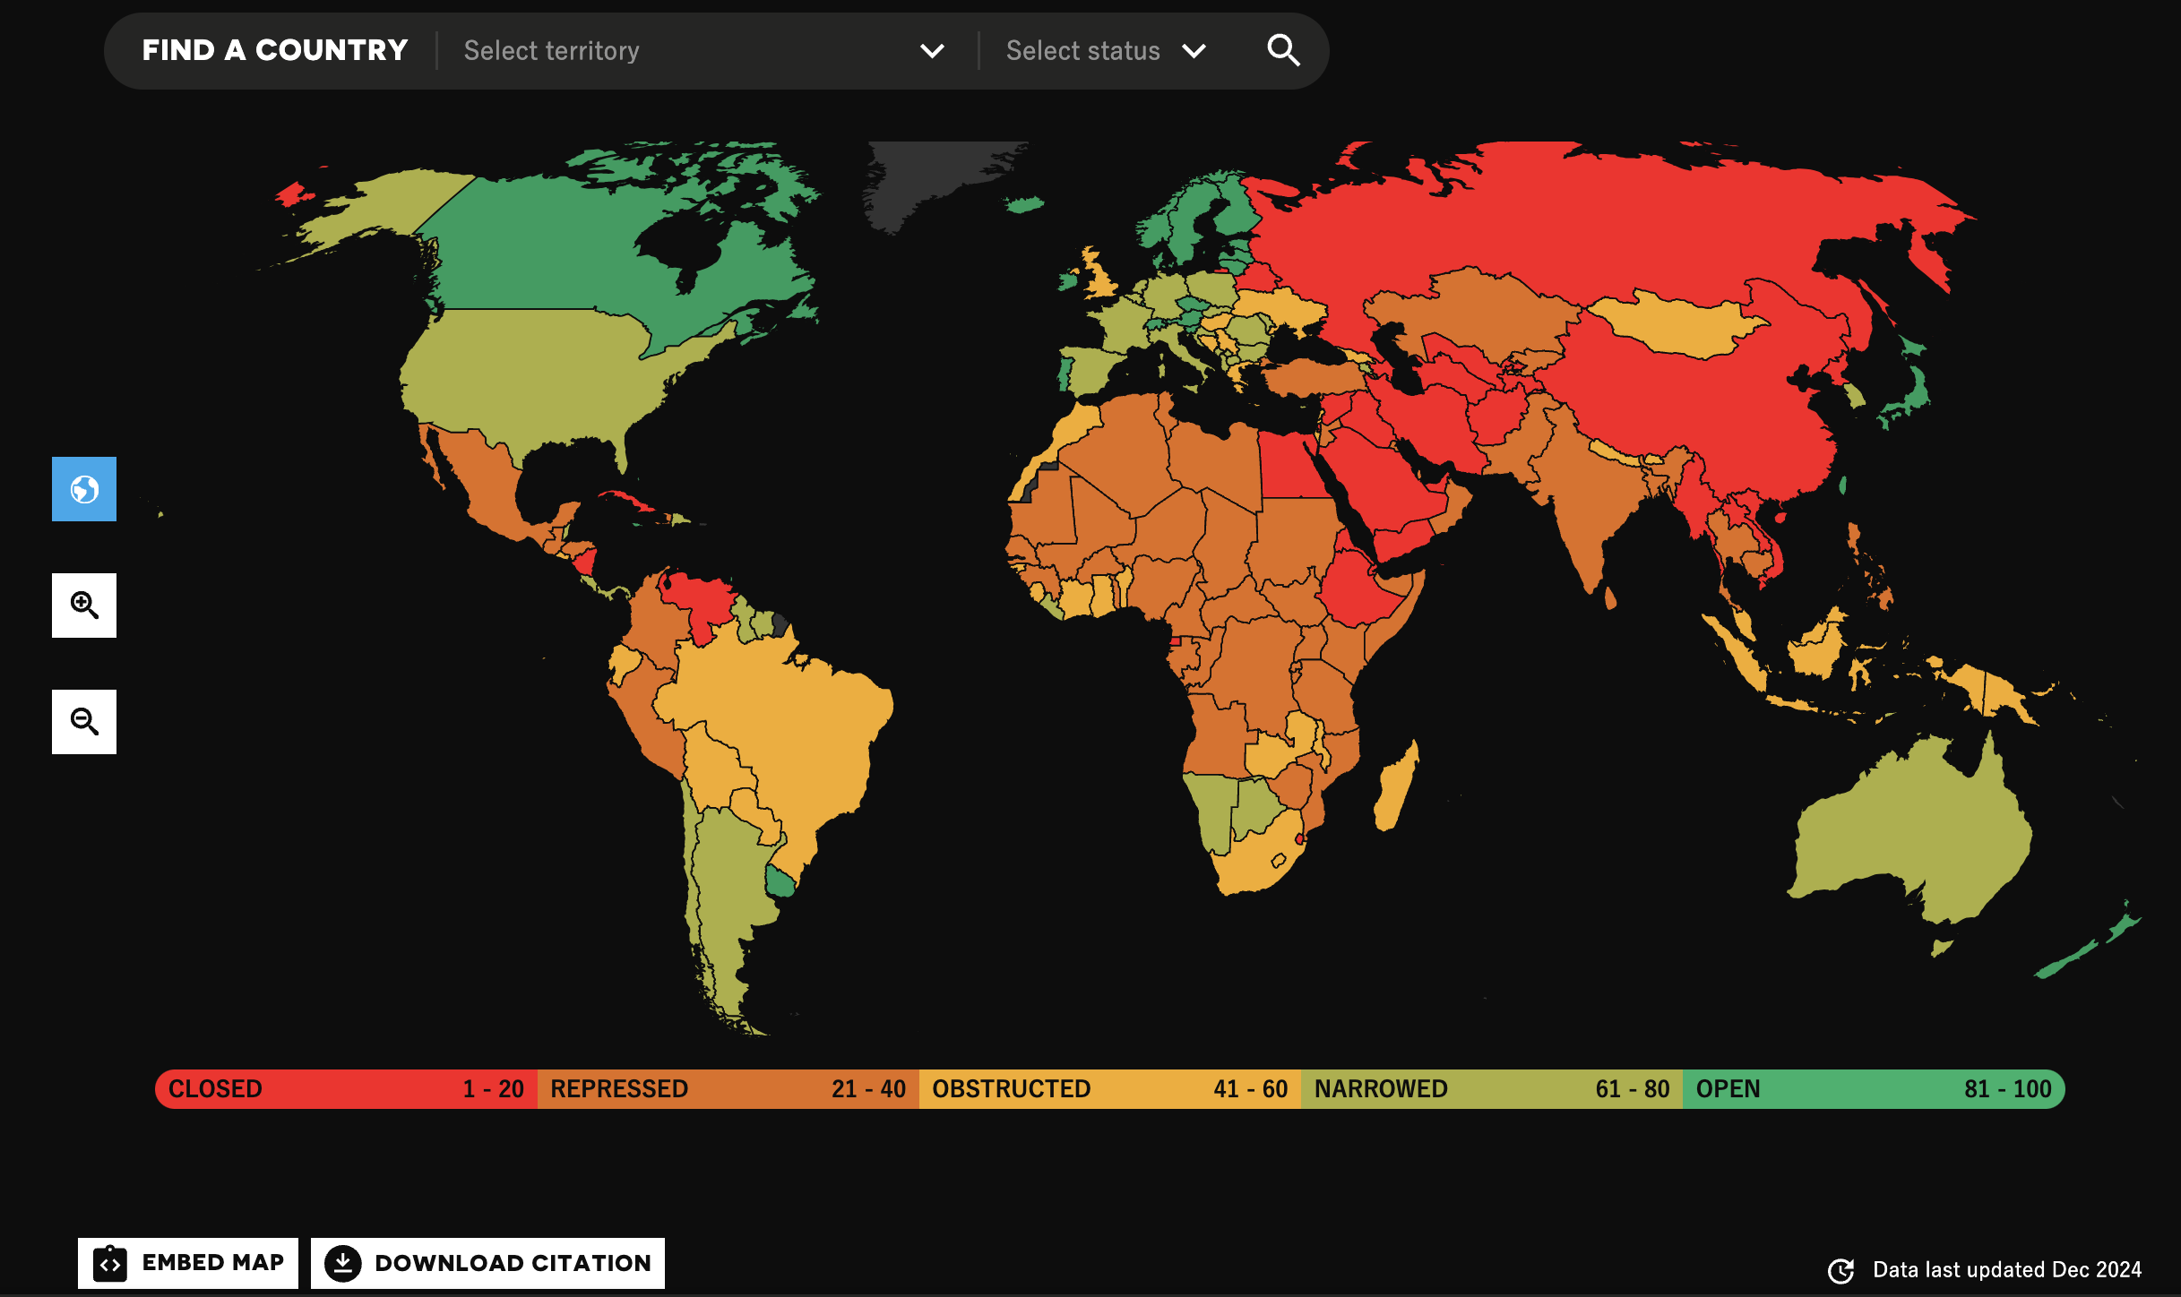Viewport: 2181px width, 1297px height.
Task: Click the NARROWED legend band
Action: point(1491,1089)
